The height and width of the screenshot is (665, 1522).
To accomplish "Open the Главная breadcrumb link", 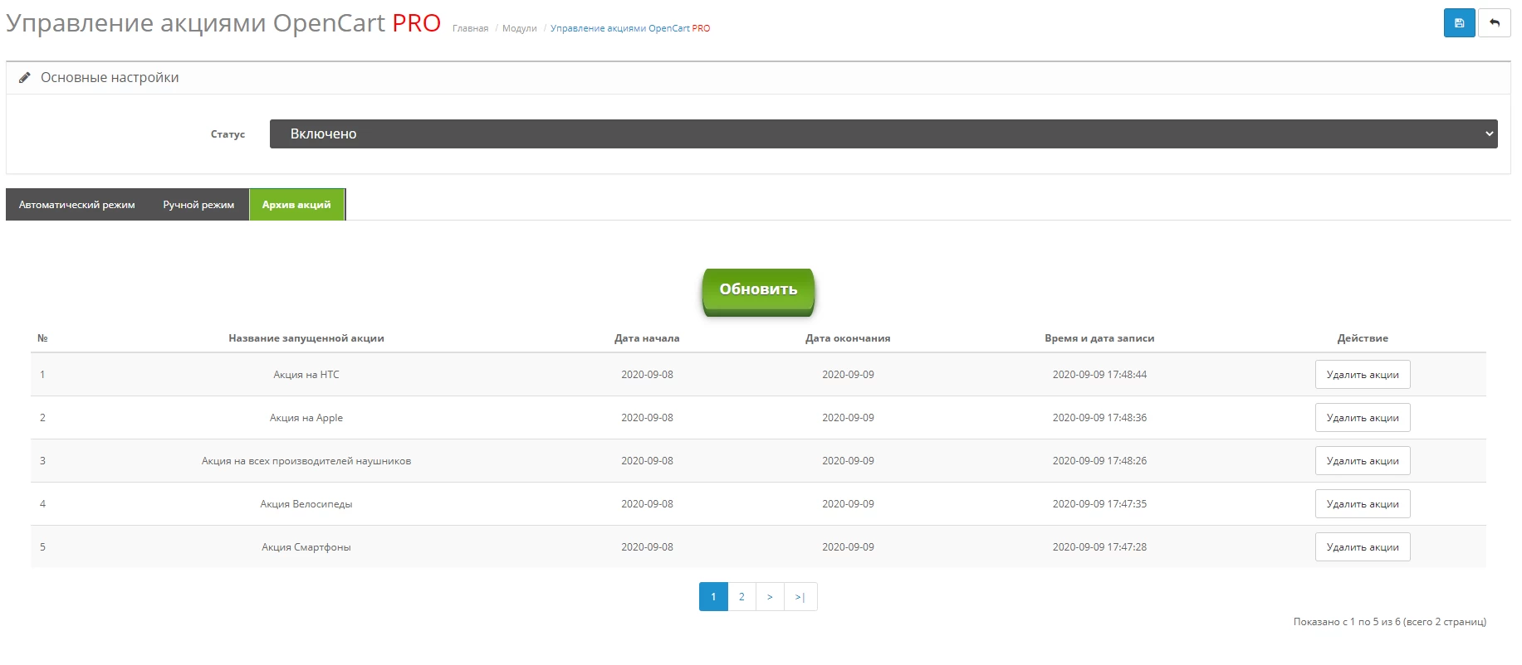I will [470, 28].
